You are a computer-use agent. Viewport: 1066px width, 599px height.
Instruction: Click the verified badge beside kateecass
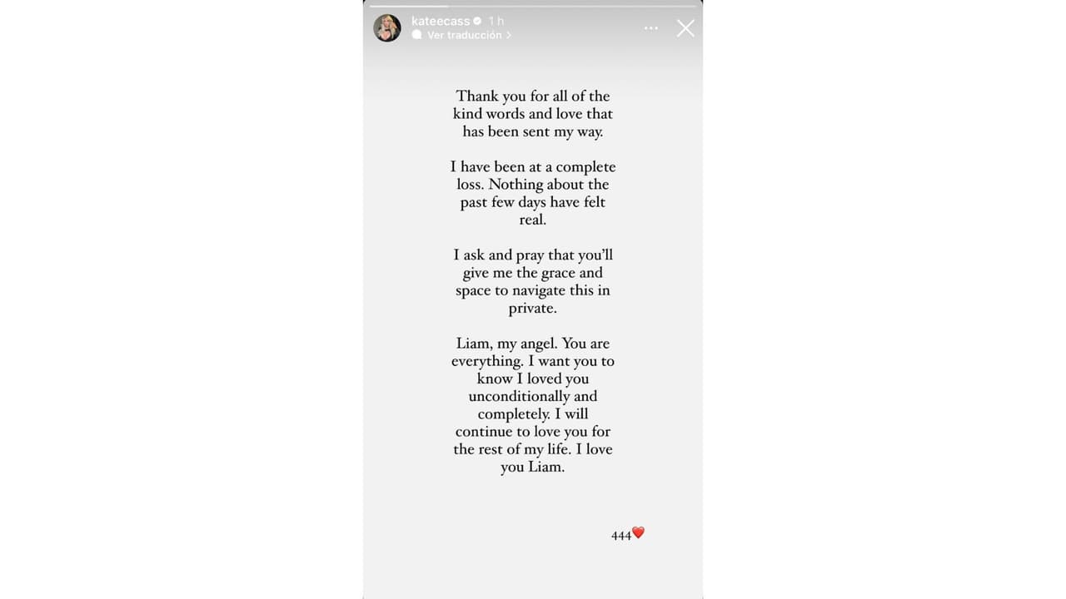pyautogui.click(x=477, y=21)
